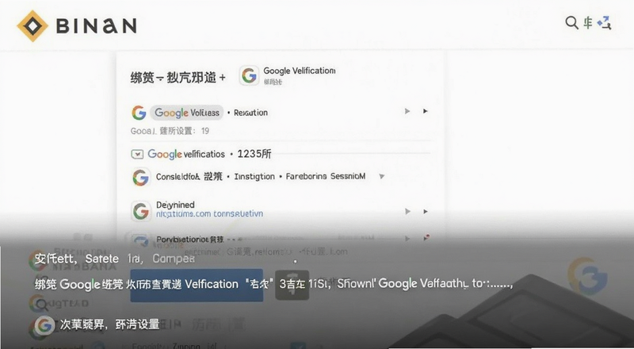
Task: Click the small checkbox icon before Google velificatios
Action: tap(137, 154)
